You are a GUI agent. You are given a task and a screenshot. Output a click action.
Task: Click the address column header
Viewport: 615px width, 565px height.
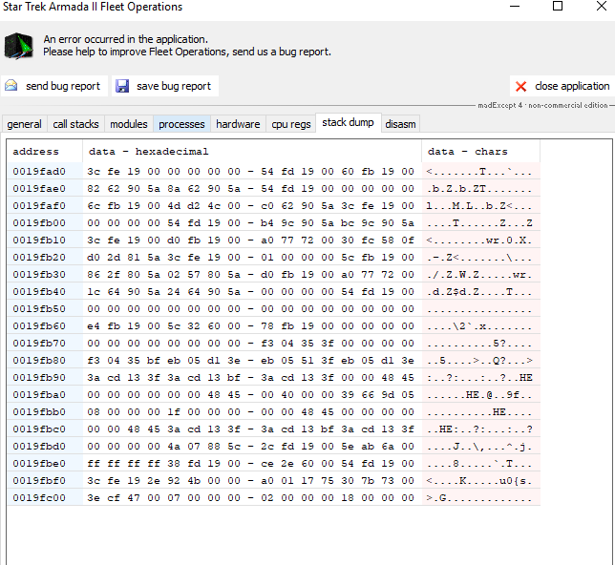(x=44, y=152)
